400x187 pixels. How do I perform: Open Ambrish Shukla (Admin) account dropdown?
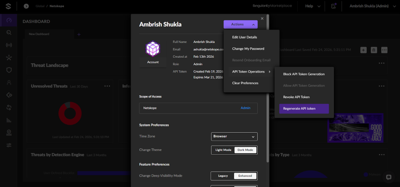pos(372,6)
